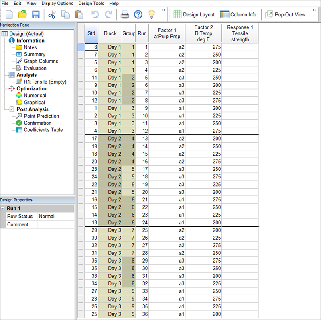Click the Cut scissors icon
The height and width of the screenshot is (320, 321).
(52, 15)
